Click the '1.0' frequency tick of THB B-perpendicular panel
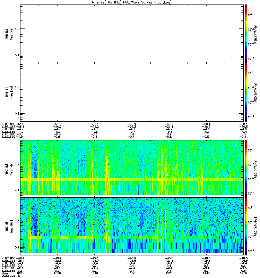Viewport: 260px width, 278px height. coord(17,29)
